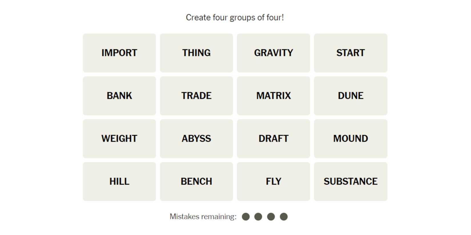Click the BANK tile
This screenshot has height=235, width=471.
119,96
